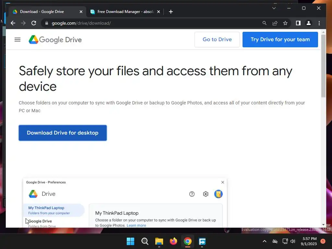The height and width of the screenshot is (249, 332).
Task: Go back to previous page
Action: click(13, 23)
